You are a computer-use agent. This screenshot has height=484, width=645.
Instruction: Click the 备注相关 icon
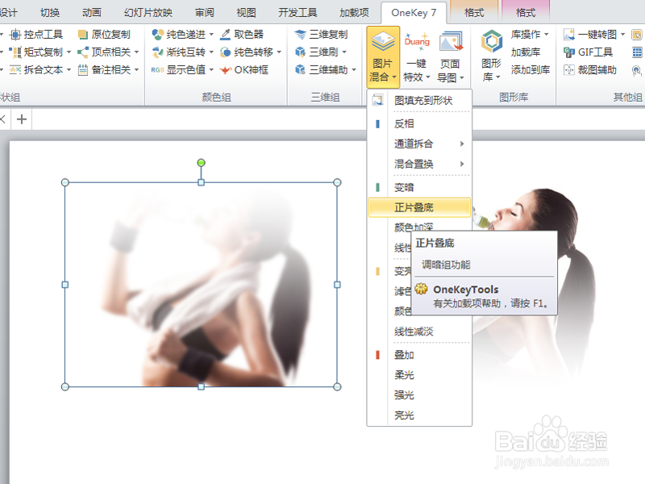click(x=83, y=70)
